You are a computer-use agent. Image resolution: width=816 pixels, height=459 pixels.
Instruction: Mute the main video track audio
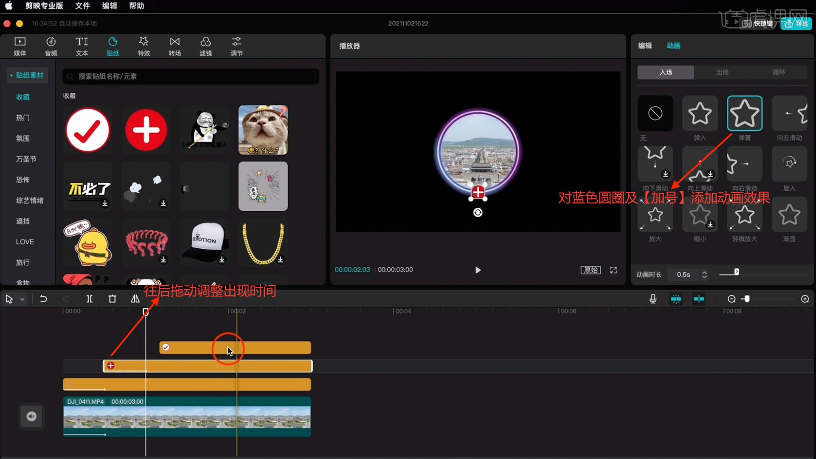[32, 416]
